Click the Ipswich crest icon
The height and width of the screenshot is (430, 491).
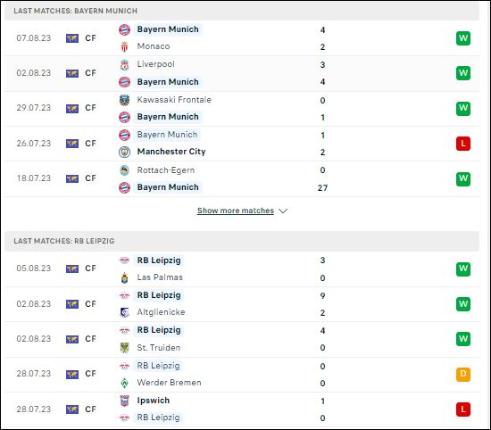124,401
